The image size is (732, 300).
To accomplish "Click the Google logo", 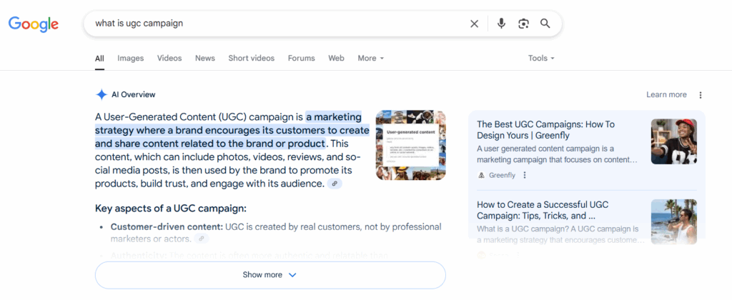I will (x=33, y=24).
